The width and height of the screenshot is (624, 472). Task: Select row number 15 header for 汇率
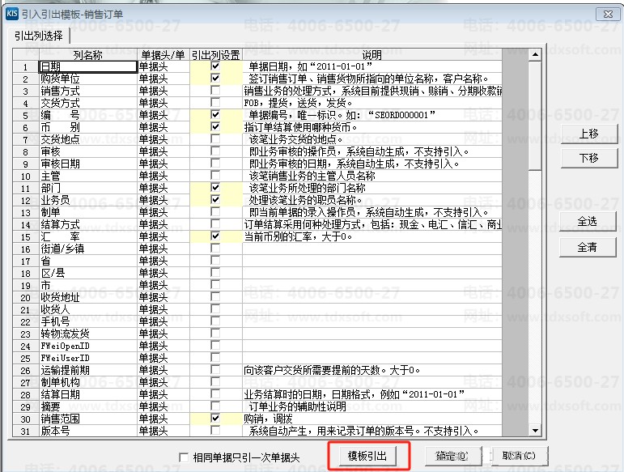[x=25, y=236]
